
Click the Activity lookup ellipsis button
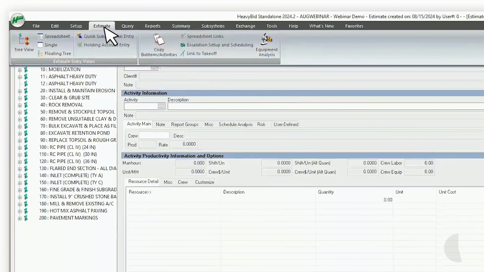(x=161, y=107)
